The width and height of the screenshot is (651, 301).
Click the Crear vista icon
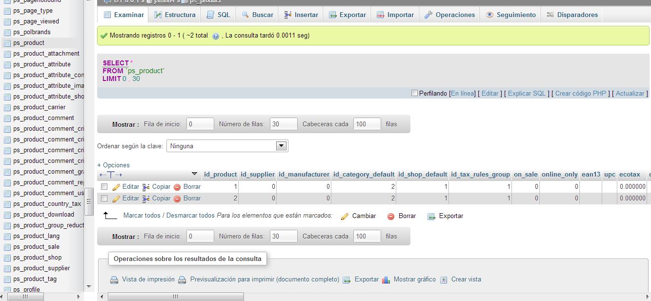pos(444,280)
